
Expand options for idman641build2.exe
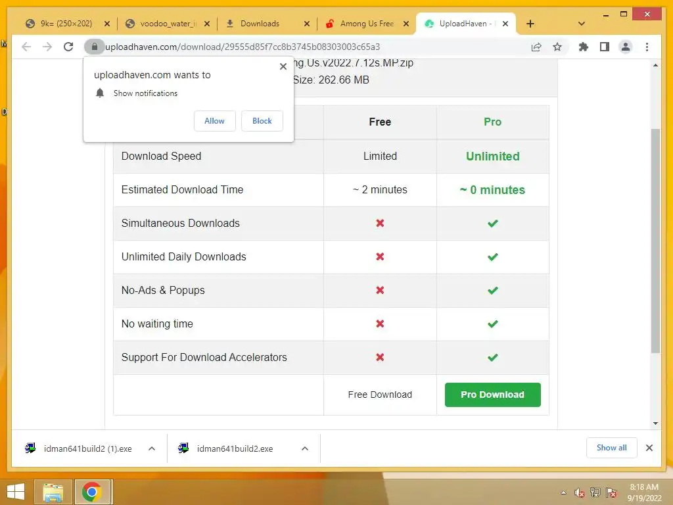305,448
